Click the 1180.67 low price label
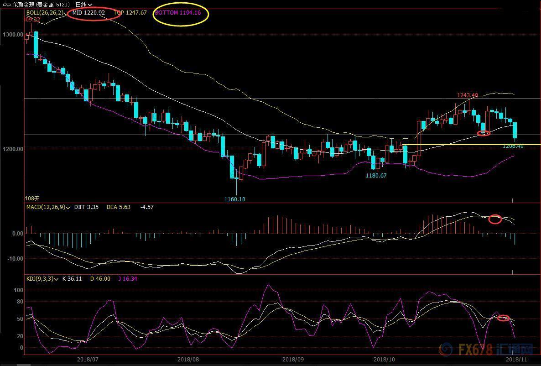Viewport: 541px width, 366px height. (376, 176)
